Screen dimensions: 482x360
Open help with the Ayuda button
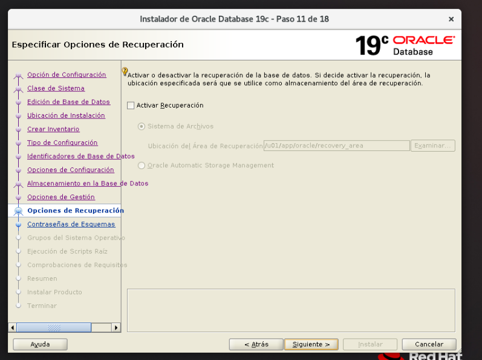point(40,344)
